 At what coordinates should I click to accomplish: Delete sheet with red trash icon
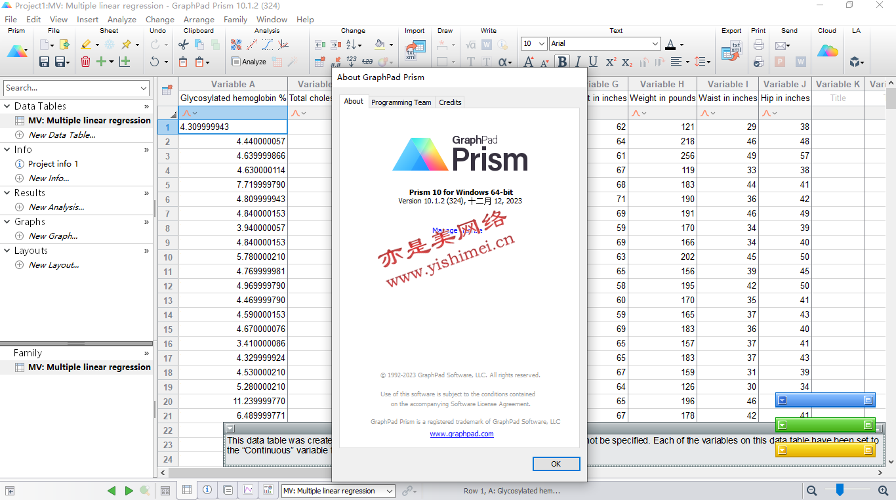tap(86, 62)
